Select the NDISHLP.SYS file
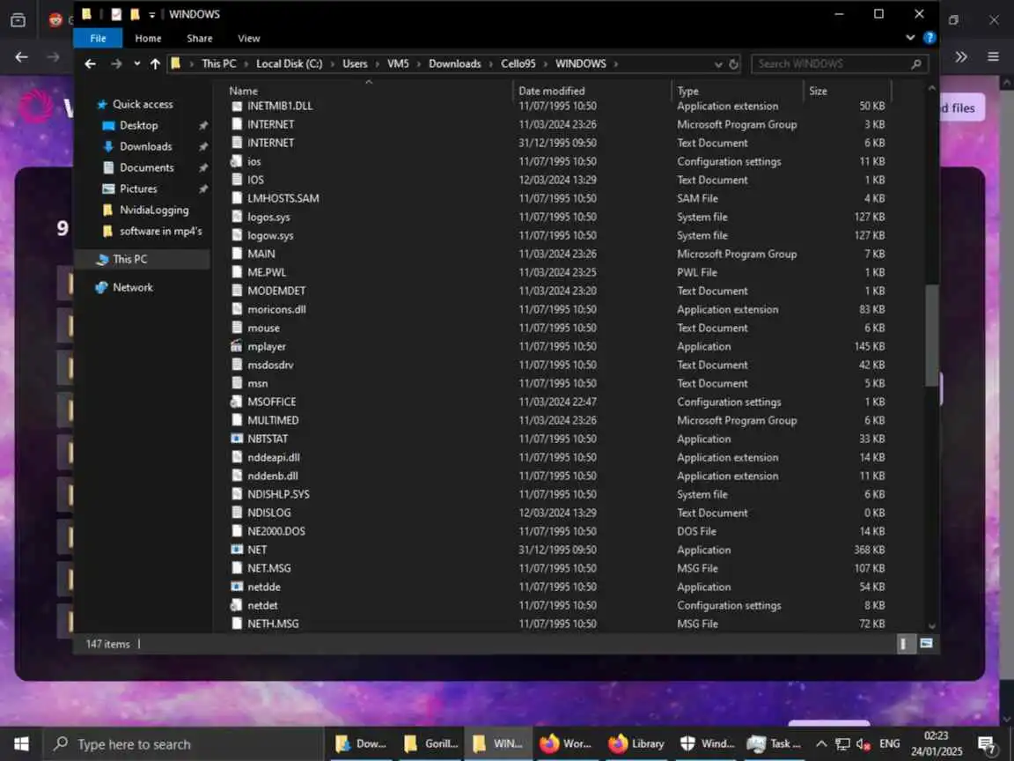Image resolution: width=1014 pixels, height=761 pixels. pyautogui.click(x=278, y=494)
